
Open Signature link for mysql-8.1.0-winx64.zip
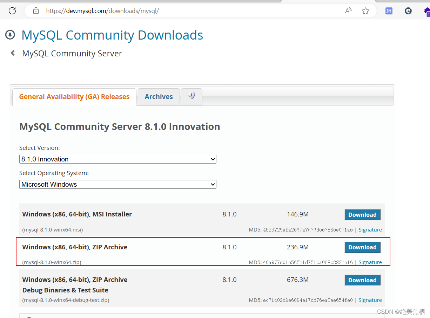pos(370,262)
